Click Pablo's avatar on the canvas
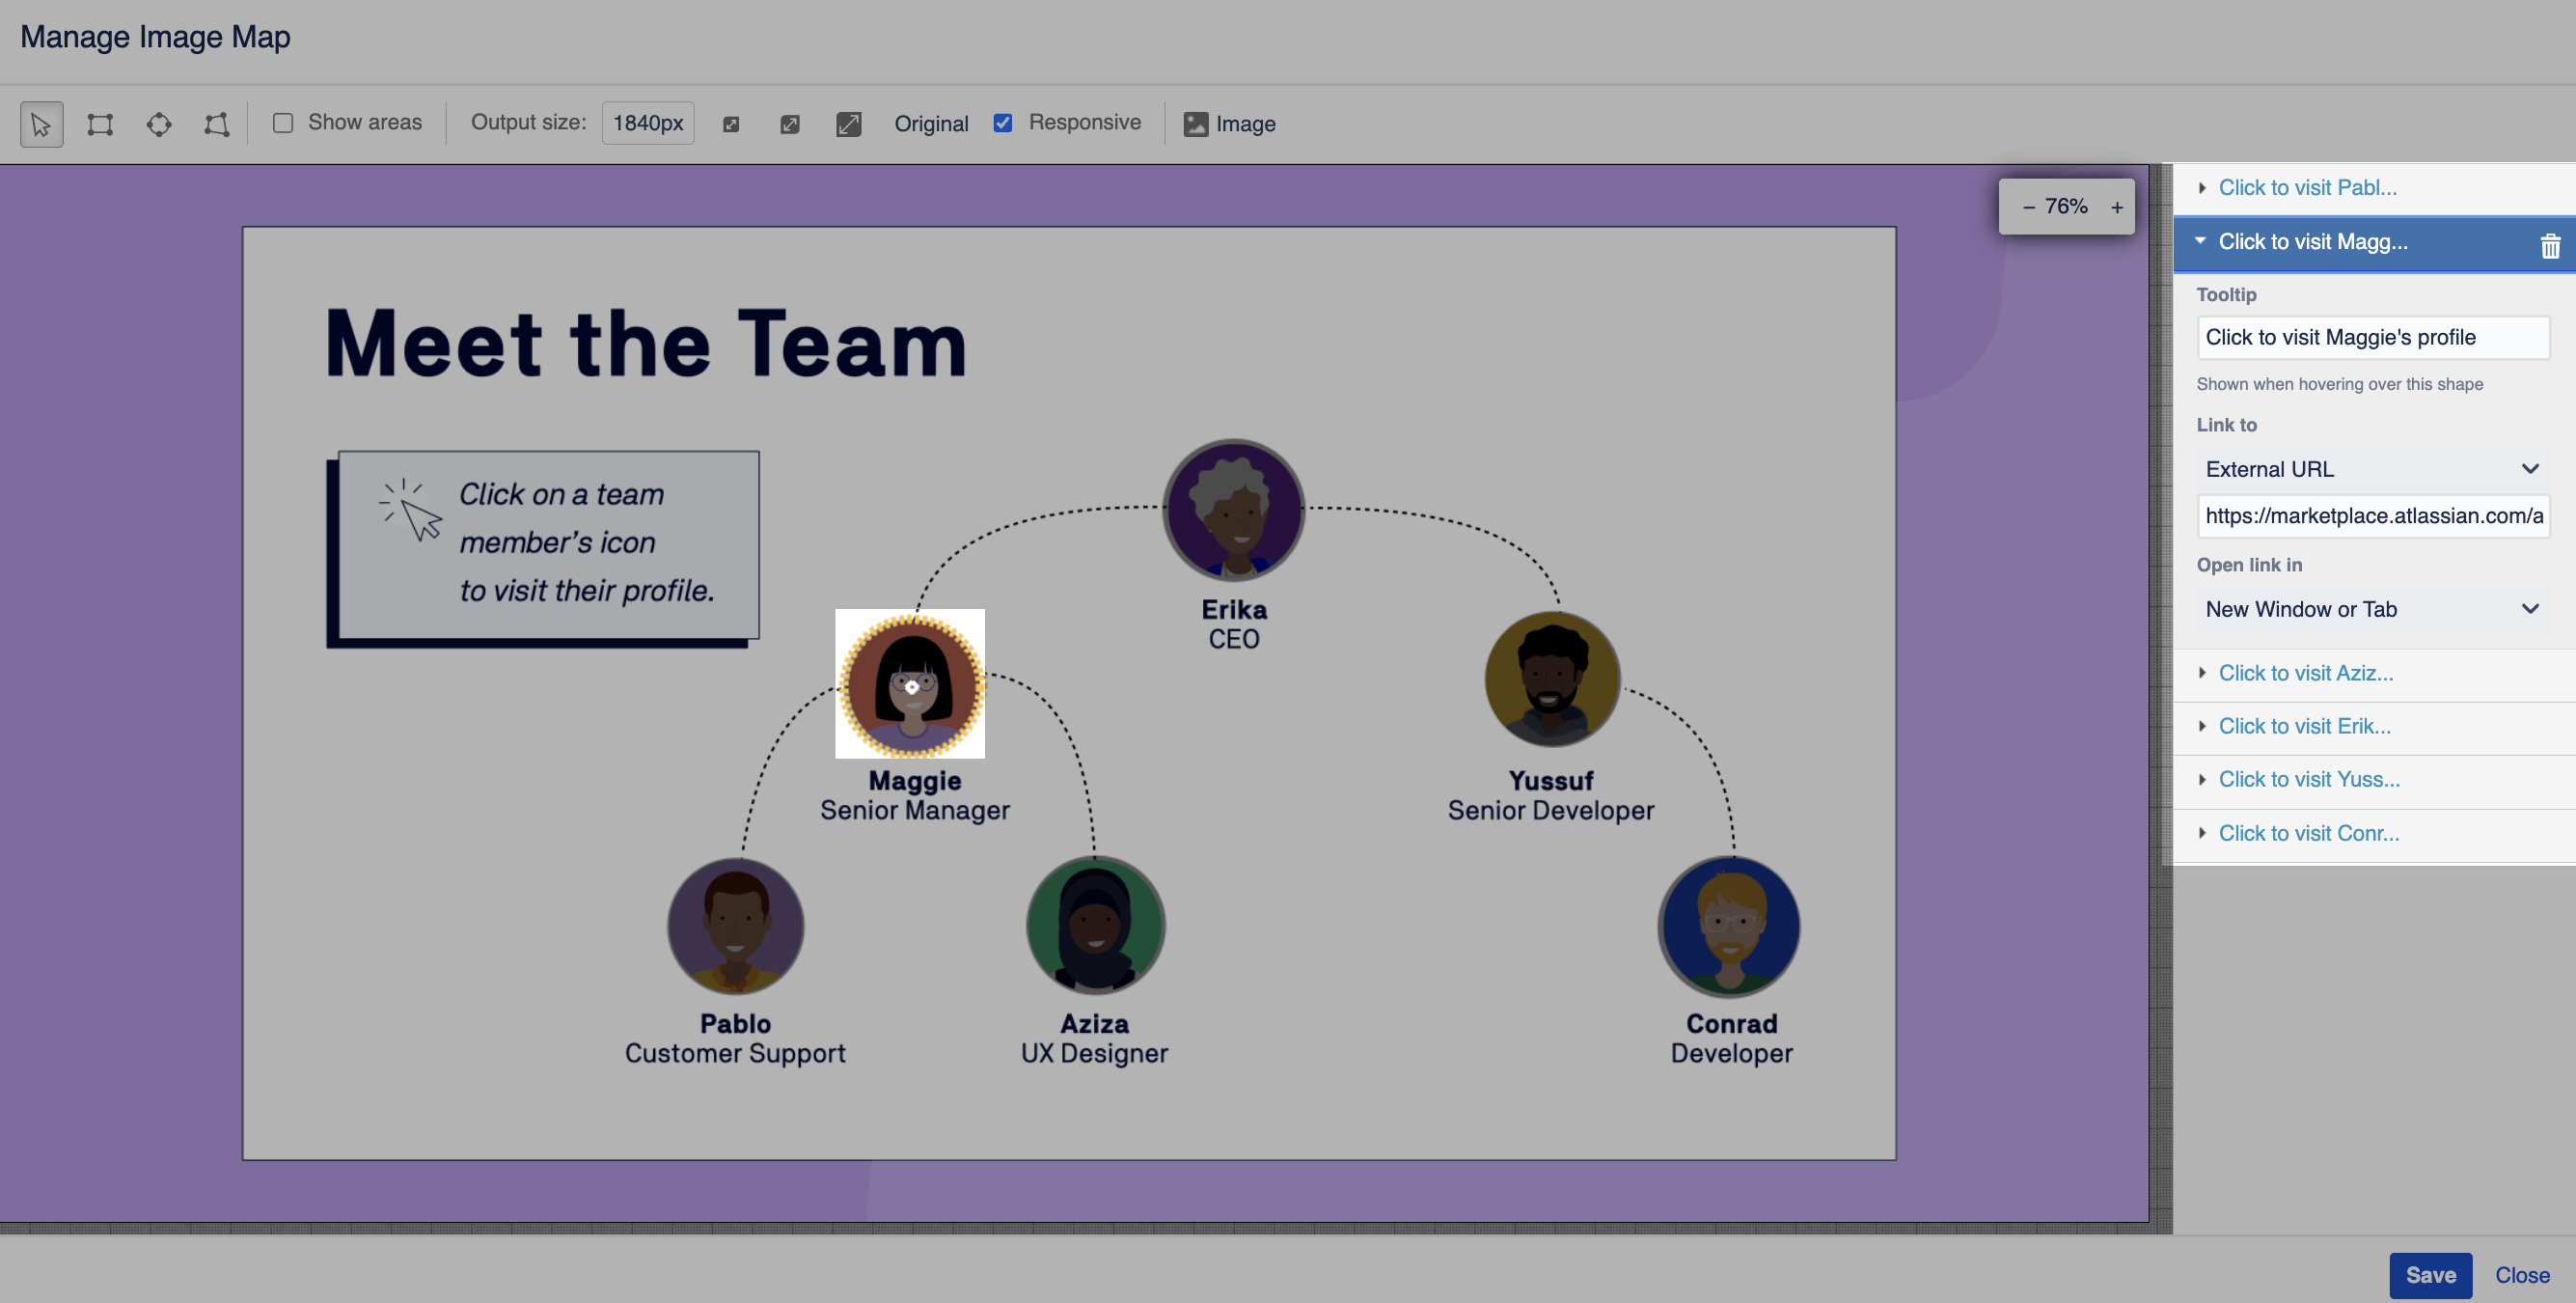Screen dimensions: 2576x1303 tap(735, 926)
